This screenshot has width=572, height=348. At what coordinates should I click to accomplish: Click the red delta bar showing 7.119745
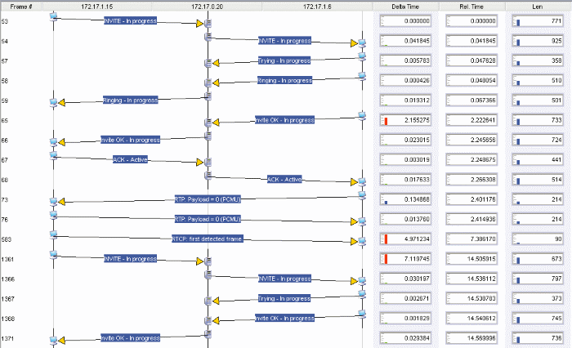[x=386, y=259]
